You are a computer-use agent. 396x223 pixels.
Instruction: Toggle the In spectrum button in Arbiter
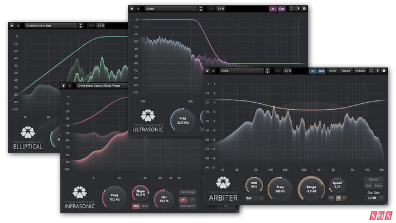(x=313, y=71)
